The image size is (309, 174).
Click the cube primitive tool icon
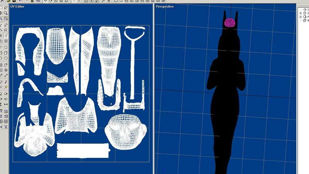coord(6,53)
